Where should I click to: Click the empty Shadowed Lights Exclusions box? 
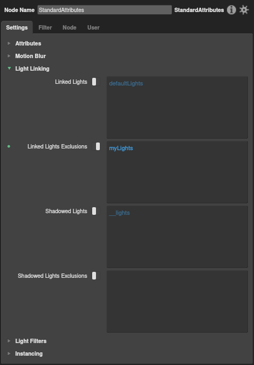177,301
